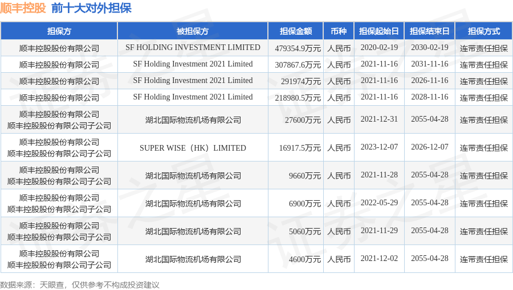Click SUPER WISE (HK) LIMITED cell
The image size is (513, 290).
click(193, 148)
